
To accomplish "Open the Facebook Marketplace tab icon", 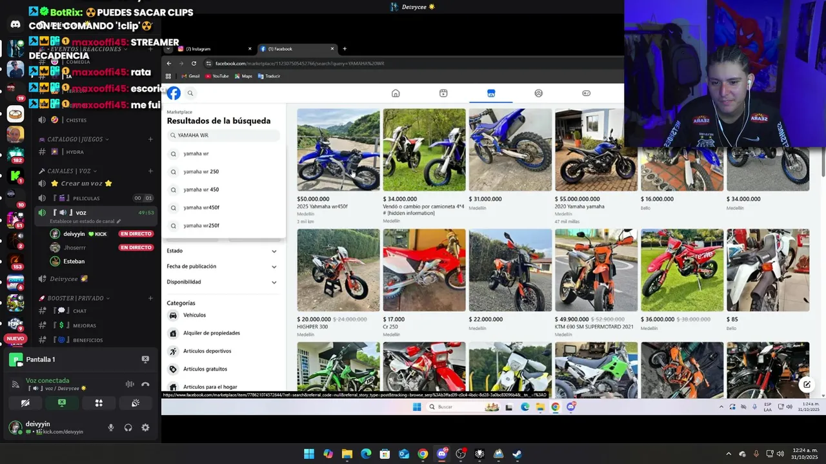I will pyautogui.click(x=491, y=93).
